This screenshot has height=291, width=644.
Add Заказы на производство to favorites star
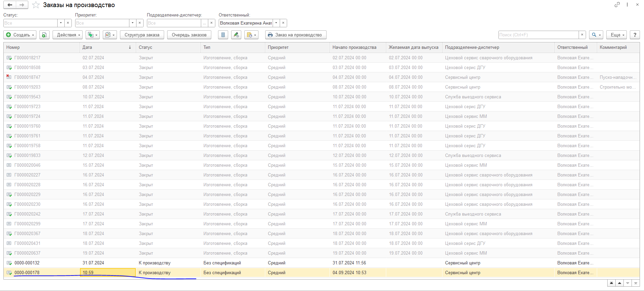coord(36,5)
